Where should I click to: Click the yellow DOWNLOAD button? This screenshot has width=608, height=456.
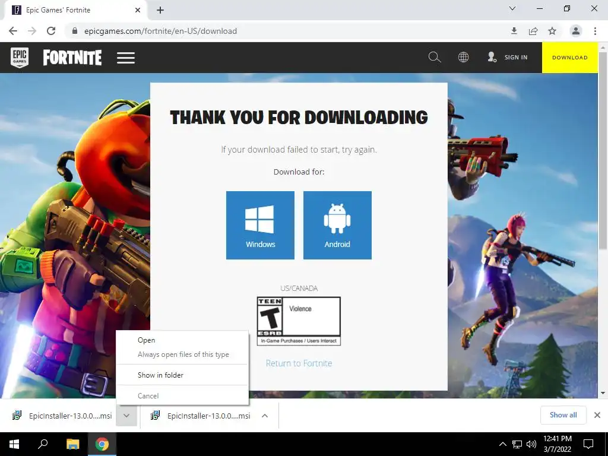tap(569, 58)
